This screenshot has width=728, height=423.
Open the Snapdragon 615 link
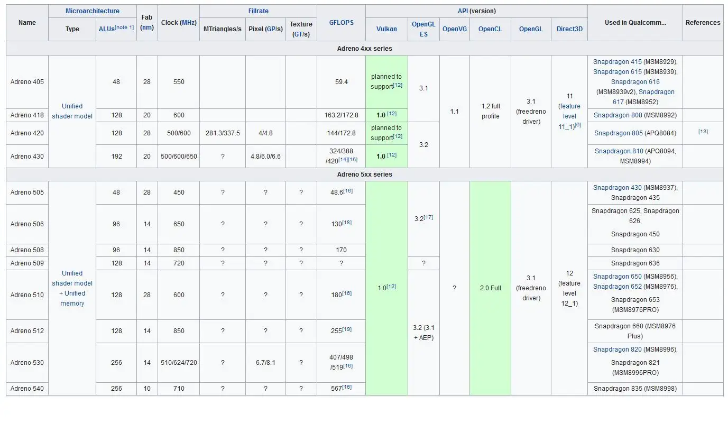(618, 72)
